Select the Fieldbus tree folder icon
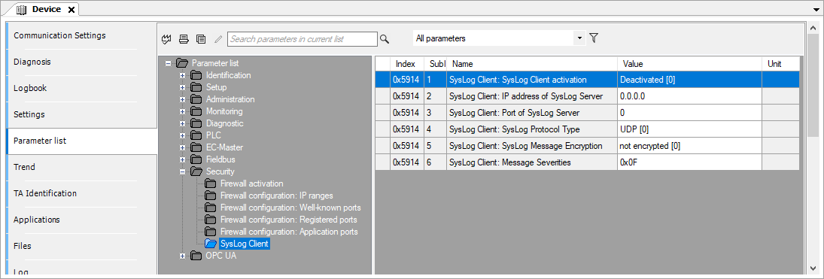Image resolution: width=824 pixels, height=279 pixels. pyautogui.click(x=196, y=159)
